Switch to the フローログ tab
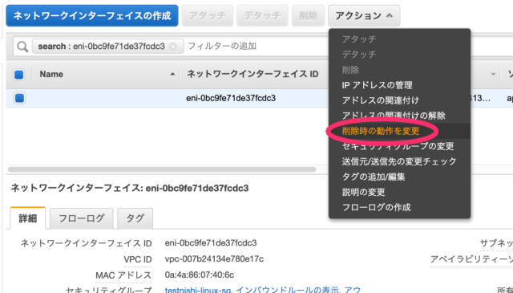The height and width of the screenshot is (293, 513). (82, 218)
